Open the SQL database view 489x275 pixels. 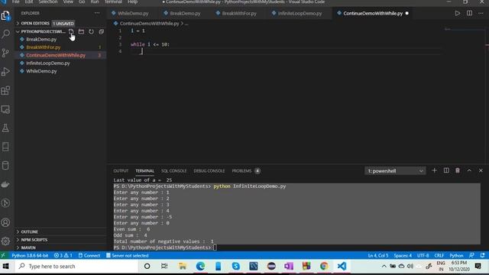[x=5, y=166]
